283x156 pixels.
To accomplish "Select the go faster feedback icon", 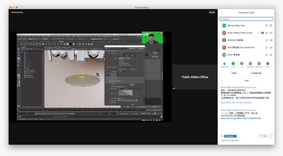I will pyautogui.click(x=259, y=64).
